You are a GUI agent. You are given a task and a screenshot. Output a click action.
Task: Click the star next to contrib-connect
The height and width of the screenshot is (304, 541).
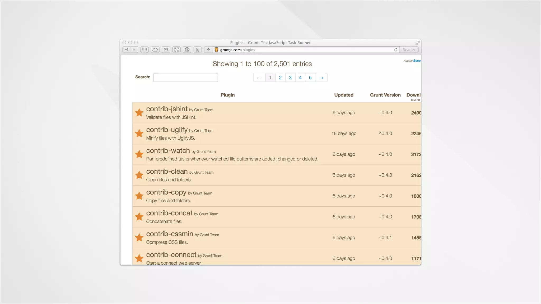[139, 258]
